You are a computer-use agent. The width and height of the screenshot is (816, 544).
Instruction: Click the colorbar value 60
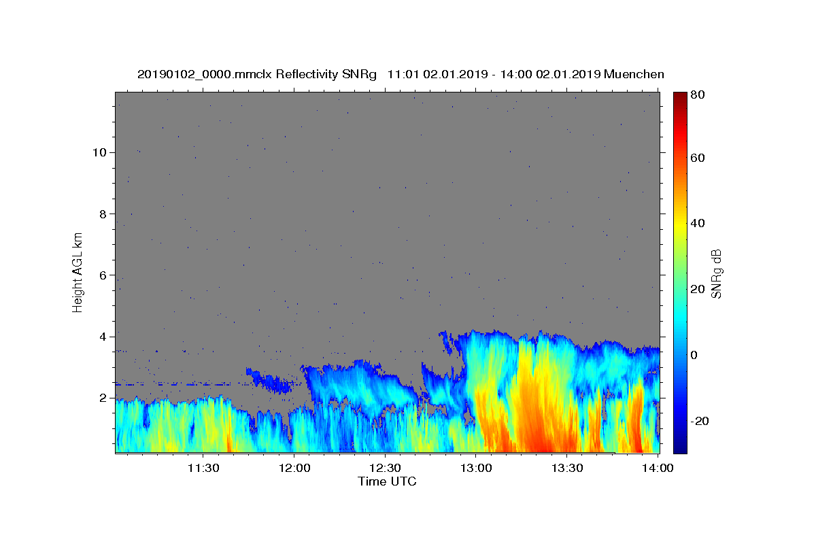click(x=698, y=158)
